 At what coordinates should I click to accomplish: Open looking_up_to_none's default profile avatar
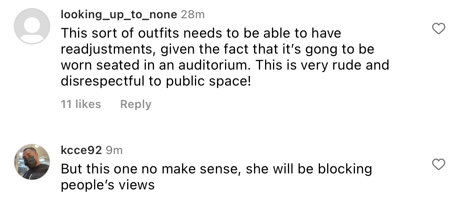click(32, 26)
